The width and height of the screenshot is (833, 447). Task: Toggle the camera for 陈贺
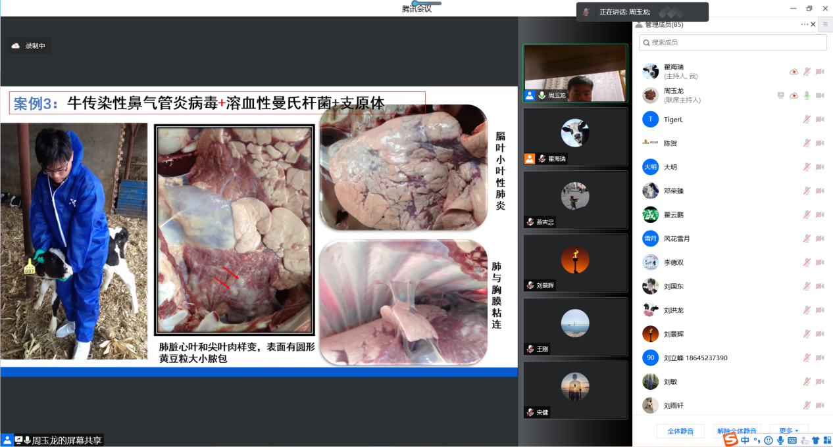(x=820, y=143)
